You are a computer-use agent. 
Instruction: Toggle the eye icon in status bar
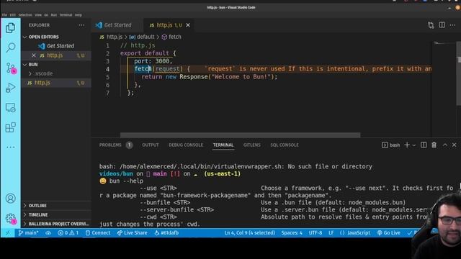click(48, 233)
